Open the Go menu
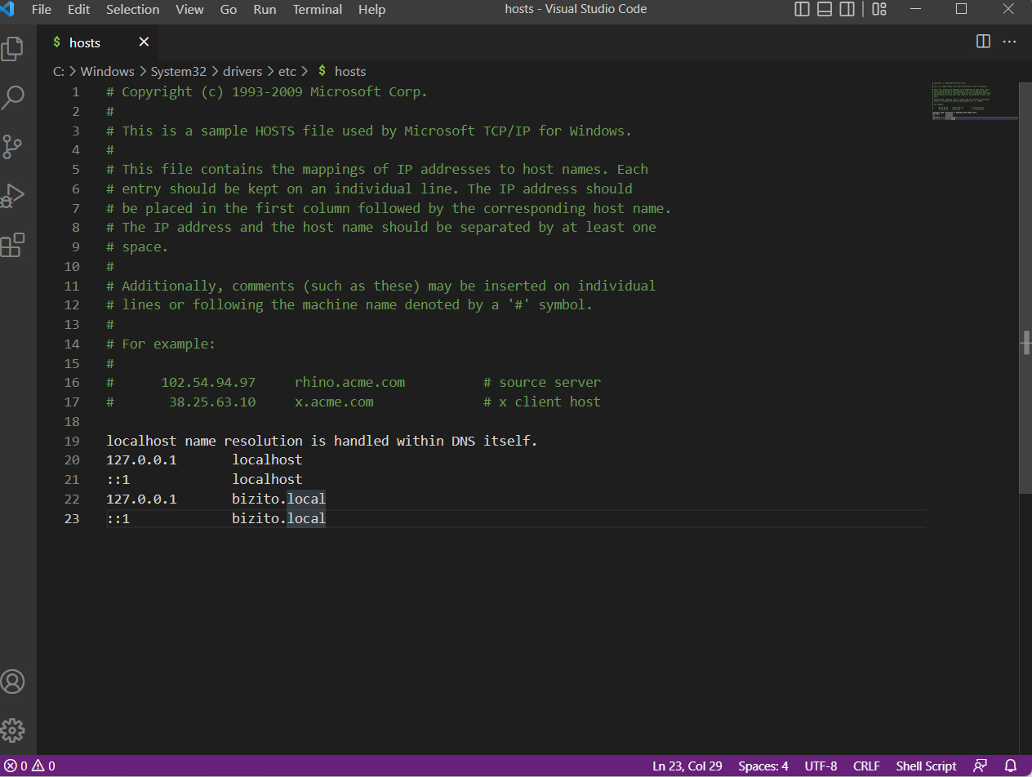This screenshot has width=1032, height=777. pyautogui.click(x=229, y=10)
